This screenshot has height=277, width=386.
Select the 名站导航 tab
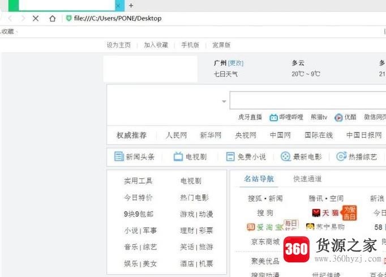(x=259, y=179)
